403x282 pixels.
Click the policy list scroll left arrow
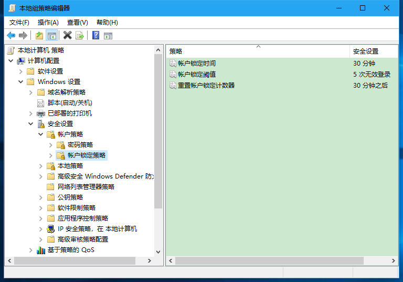click(x=171, y=260)
